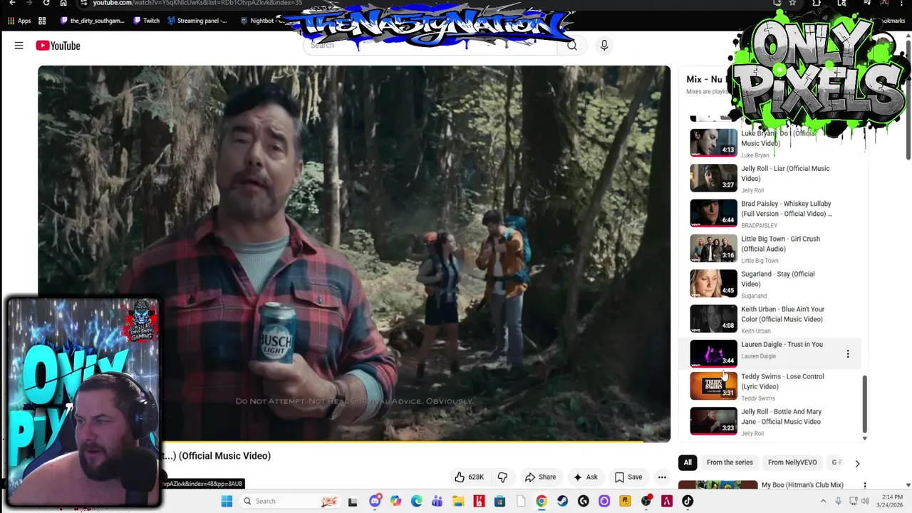Image resolution: width=912 pixels, height=513 pixels.
Task: Bookmark the page with the star icon
Action: 792,3
